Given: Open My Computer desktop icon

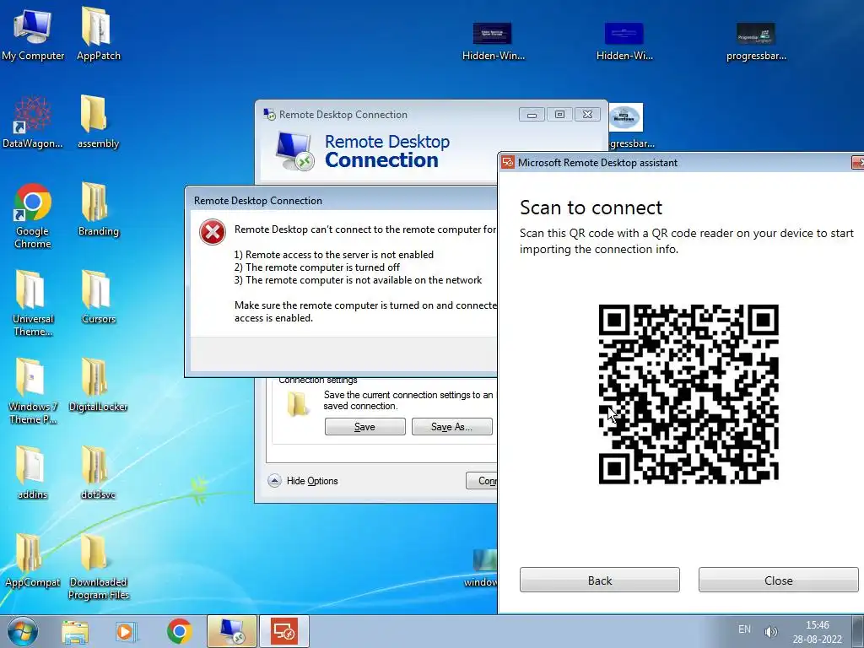Looking at the screenshot, I should (x=33, y=34).
